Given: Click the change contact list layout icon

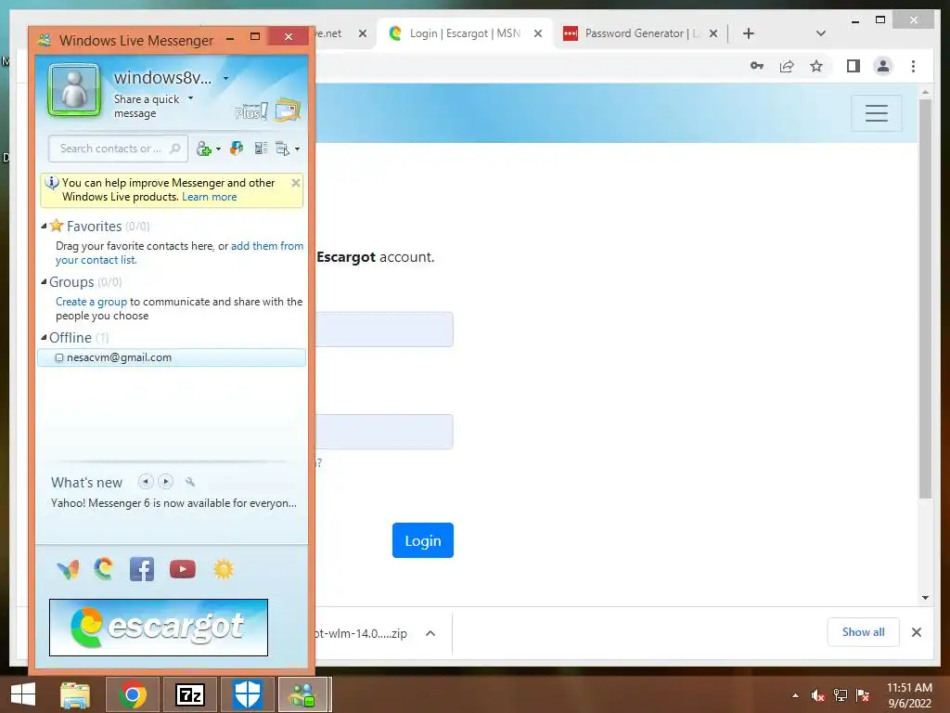Looking at the screenshot, I should coord(261,148).
